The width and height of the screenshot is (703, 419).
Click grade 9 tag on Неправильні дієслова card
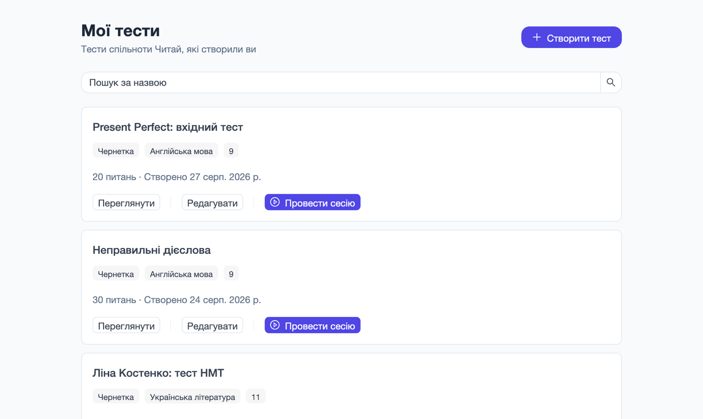point(231,274)
